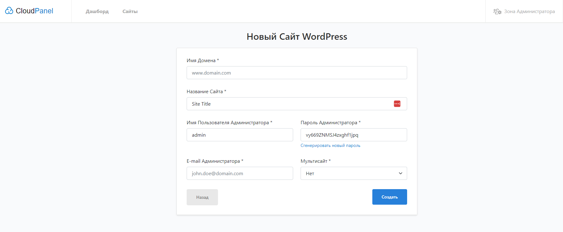Click the Назад button
The height and width of the screenshot is (232, 563).
coord(202,197)
